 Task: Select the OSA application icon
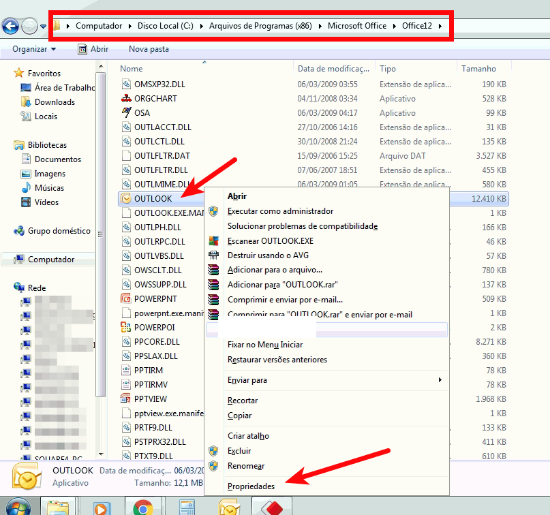pyautogui.click(x=126, y=112)
